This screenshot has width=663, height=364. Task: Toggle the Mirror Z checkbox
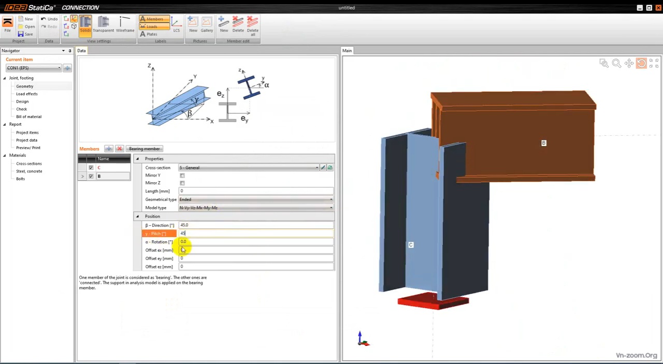(182, 183)
